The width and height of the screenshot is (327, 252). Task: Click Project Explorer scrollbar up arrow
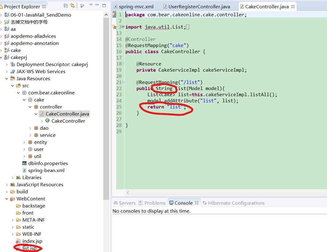(x=106, y=15)
